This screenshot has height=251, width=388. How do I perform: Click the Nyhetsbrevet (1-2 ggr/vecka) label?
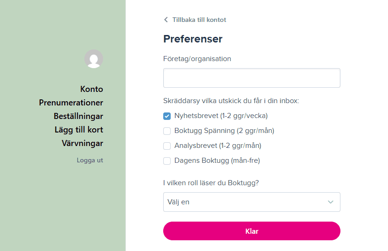pos(221,116)
